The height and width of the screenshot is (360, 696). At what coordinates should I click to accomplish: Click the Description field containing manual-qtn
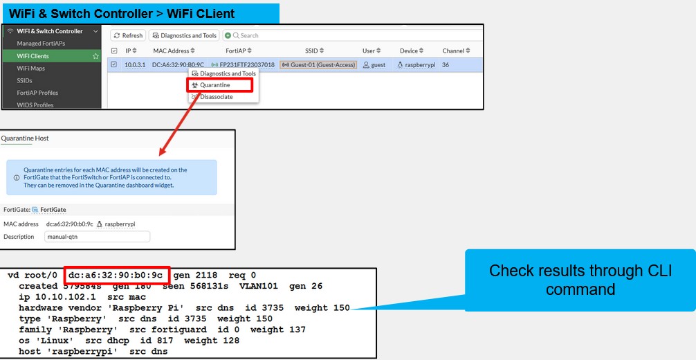(x=98, y=237)
